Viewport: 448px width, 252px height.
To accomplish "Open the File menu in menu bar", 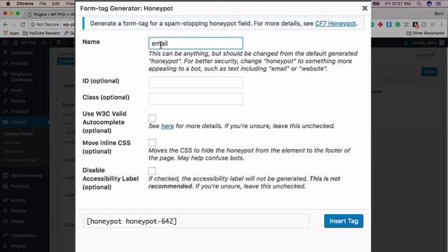I will [x=43, y=3].
